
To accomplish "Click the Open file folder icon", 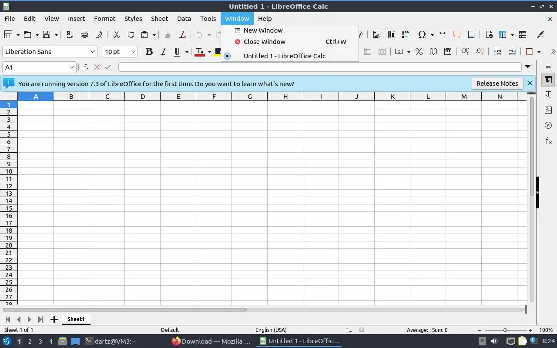I will point(27,34).
